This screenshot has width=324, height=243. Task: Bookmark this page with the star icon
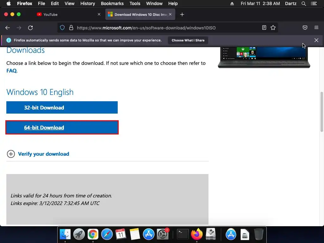pyautogui.click(x=273, y=28)
